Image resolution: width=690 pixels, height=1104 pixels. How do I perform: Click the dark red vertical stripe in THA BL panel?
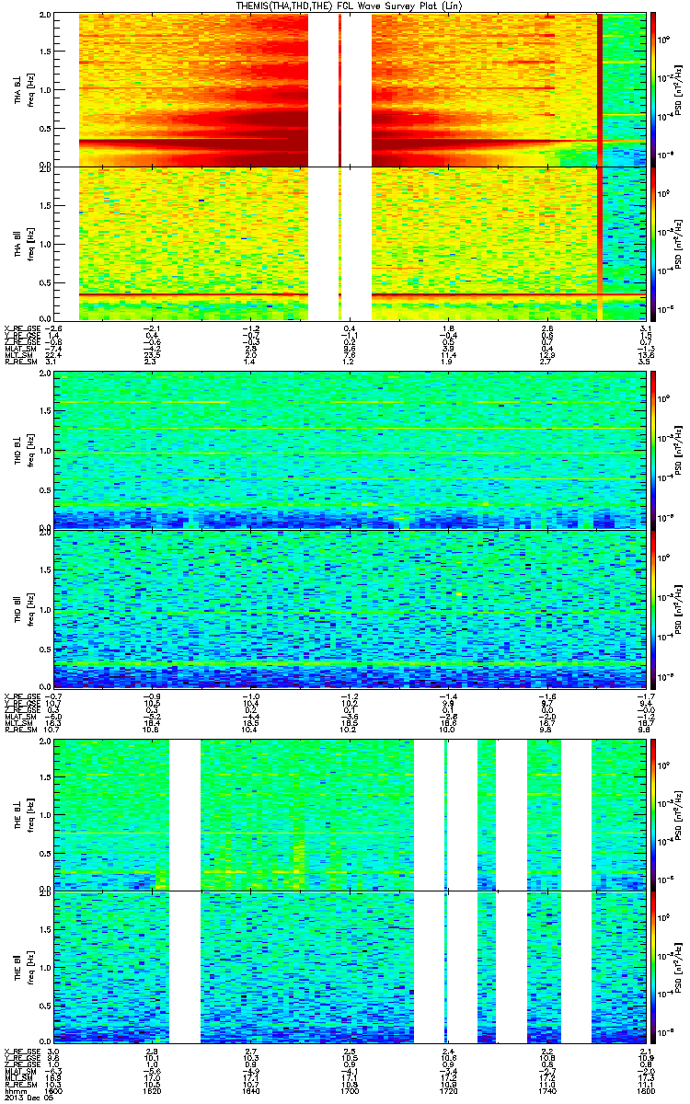600,89
